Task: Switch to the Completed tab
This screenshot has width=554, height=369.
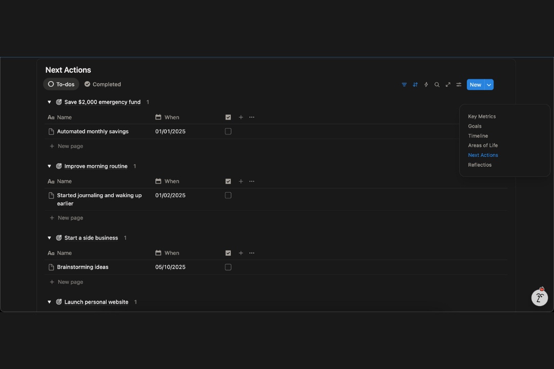Action: pos(103,85)
